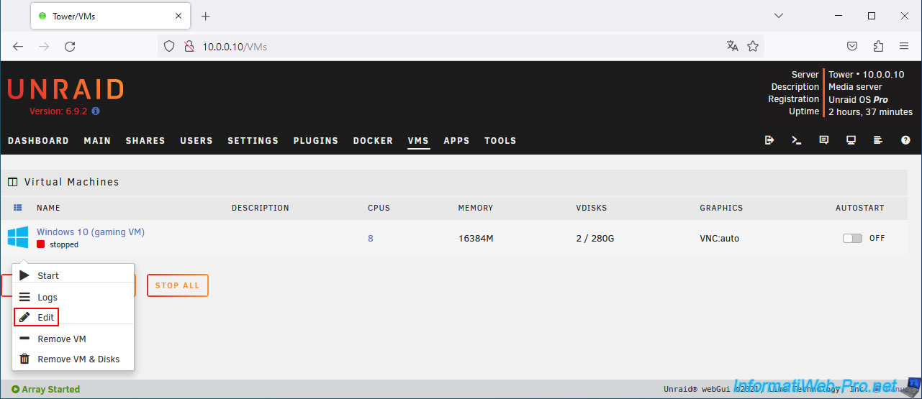Open the list all tabs chevron

tap(779, 16)
